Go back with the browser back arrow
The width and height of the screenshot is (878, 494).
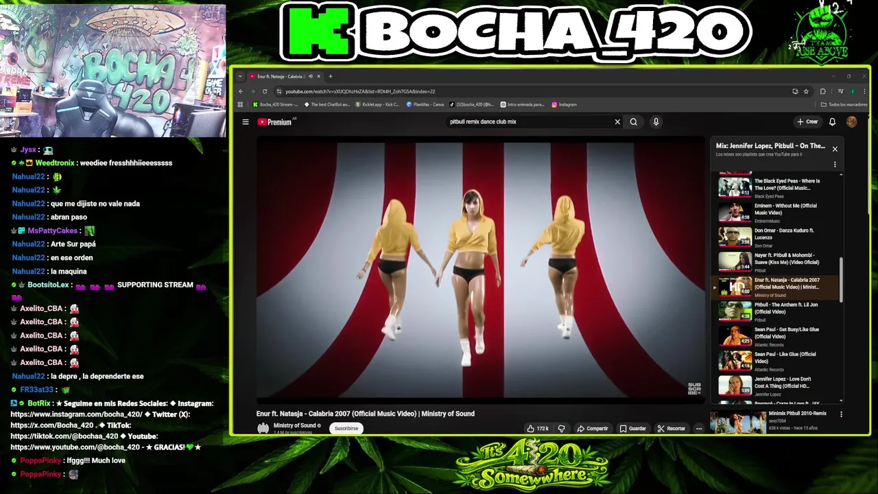click(241, 91)
